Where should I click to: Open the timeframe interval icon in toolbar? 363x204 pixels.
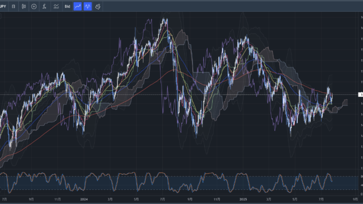point(14,6)
